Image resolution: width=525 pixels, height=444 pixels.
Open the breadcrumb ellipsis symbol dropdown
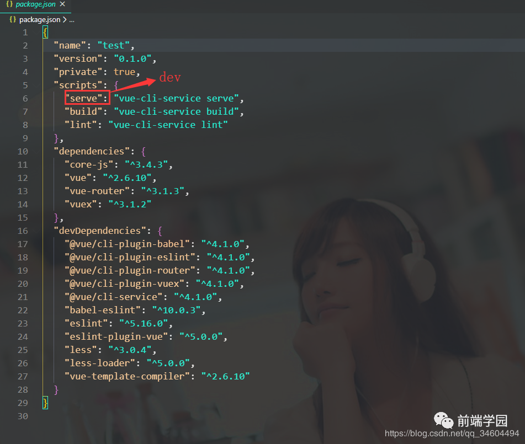coord(71,19)
